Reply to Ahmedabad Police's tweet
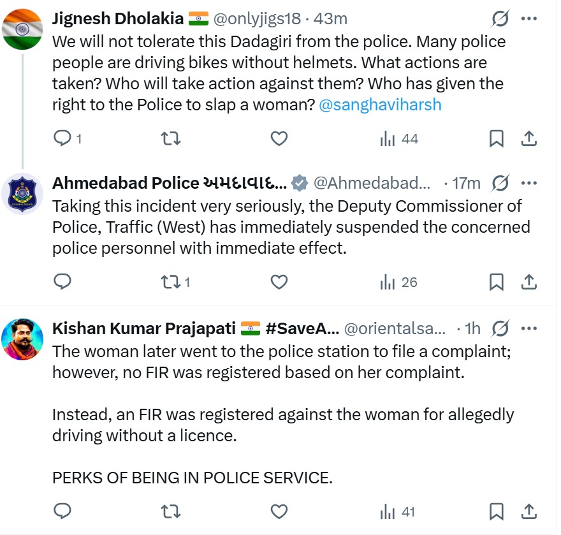Viewport: 561px width, 535px height. click(62, 281)
